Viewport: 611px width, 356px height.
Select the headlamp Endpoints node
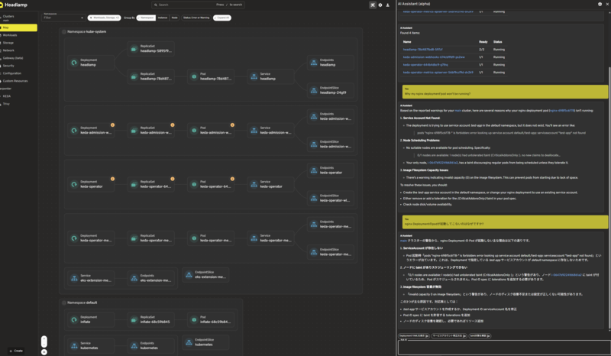pos(331,63)
